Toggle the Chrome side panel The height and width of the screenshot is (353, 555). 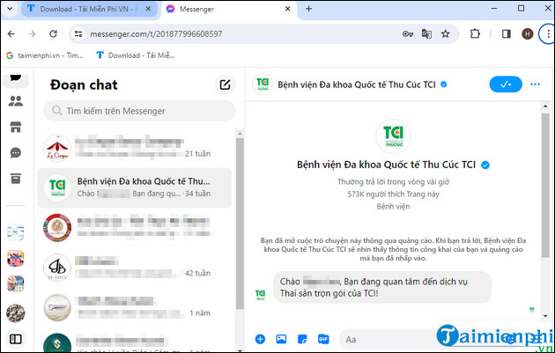[x=507, y=34]
